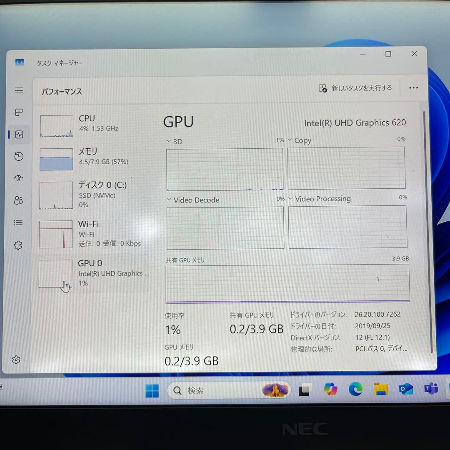The image size is (450, 450).
Task: Select the Details page icon
Action: tap(18, 222)
